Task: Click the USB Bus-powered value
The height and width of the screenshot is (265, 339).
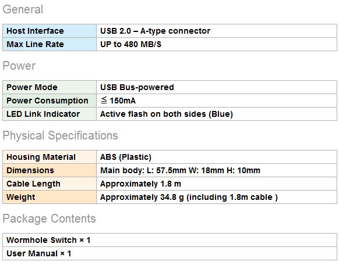Action: [137, 87]
